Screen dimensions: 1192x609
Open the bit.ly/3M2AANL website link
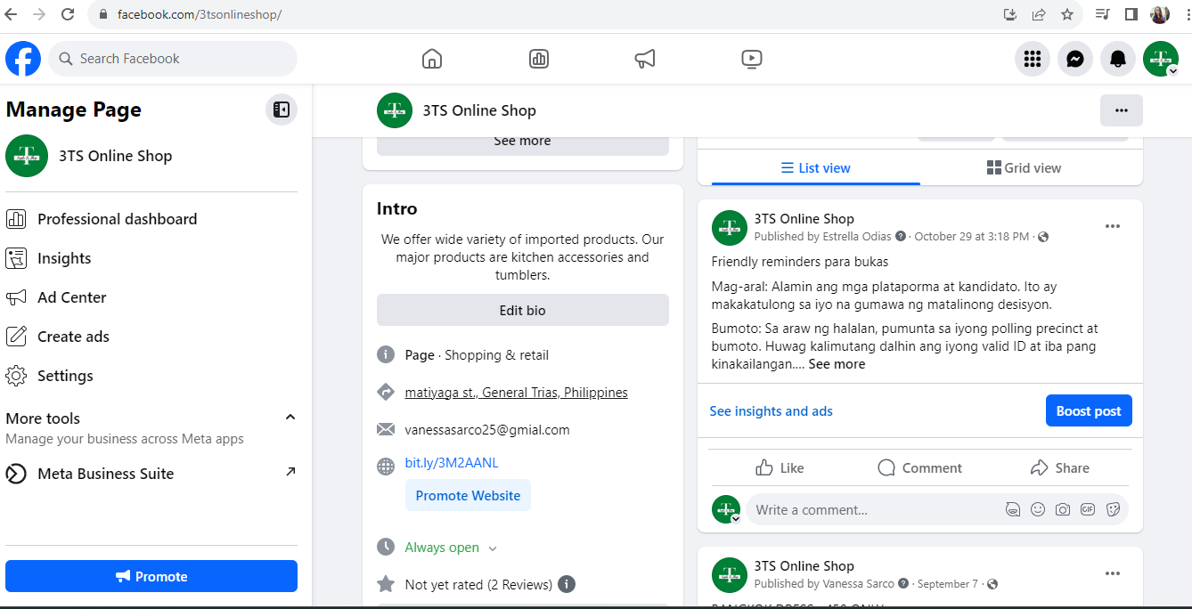452,463
